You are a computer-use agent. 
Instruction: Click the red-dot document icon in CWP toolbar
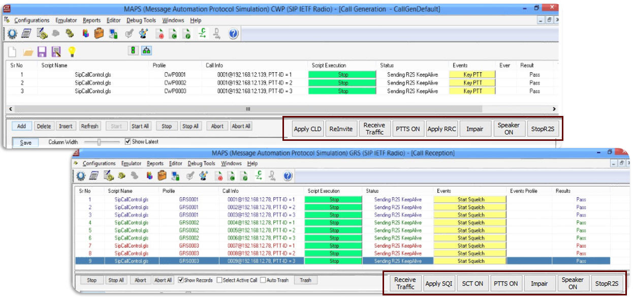point(160,34)
